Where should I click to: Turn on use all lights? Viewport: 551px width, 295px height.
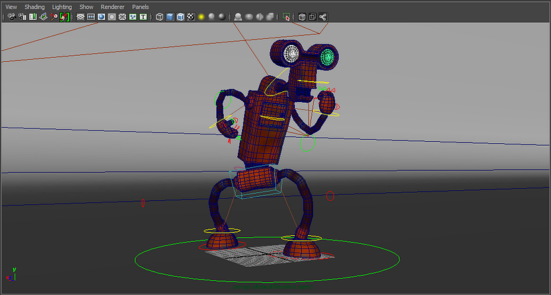[x=201, y=17]
